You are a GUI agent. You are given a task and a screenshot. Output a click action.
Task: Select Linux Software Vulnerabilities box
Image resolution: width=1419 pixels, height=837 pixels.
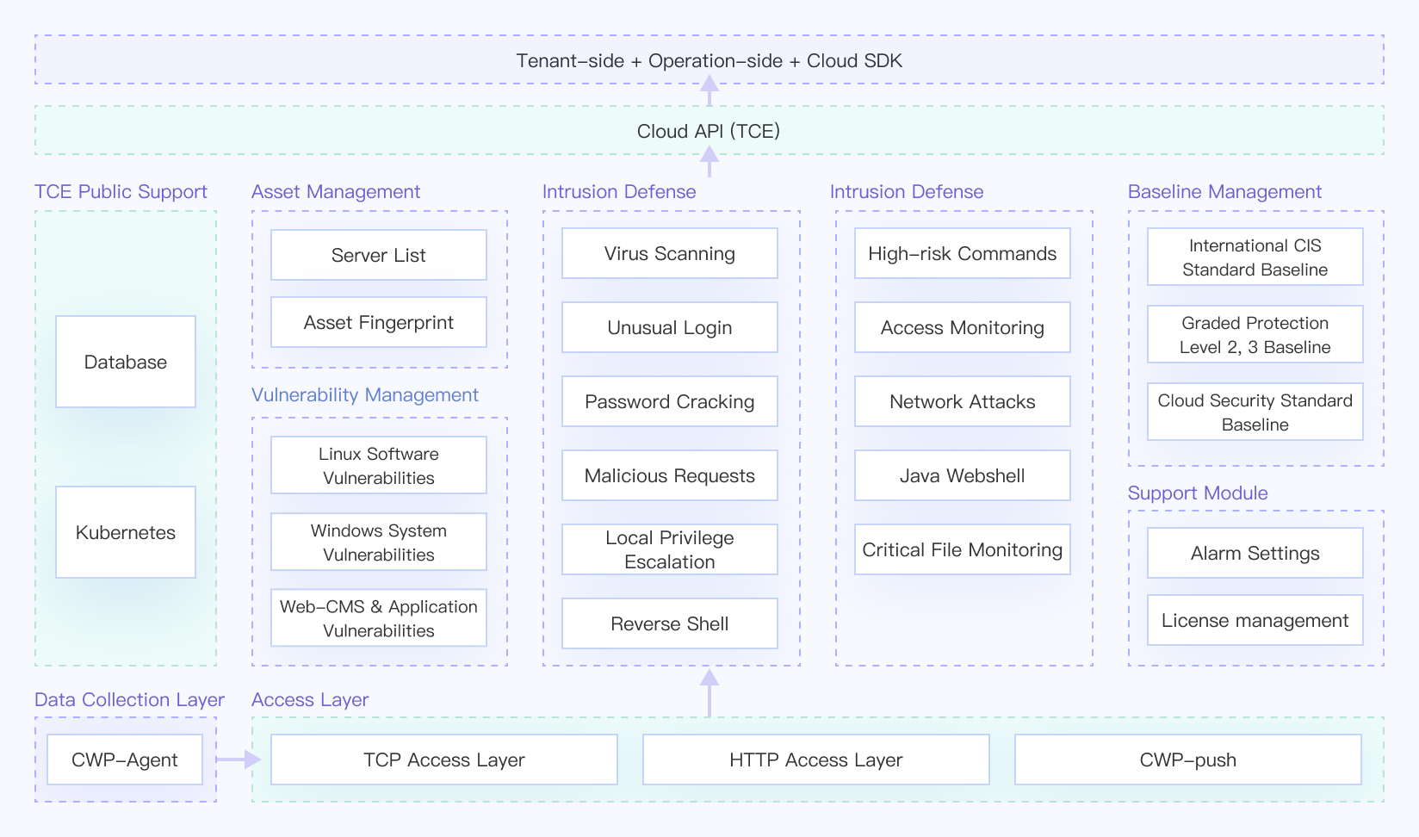coord(379,465)
